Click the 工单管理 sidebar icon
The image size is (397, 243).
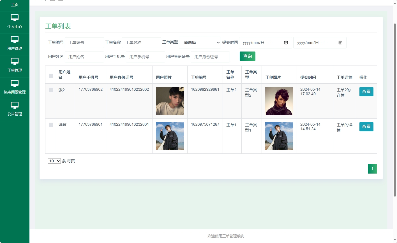[15, 61]
